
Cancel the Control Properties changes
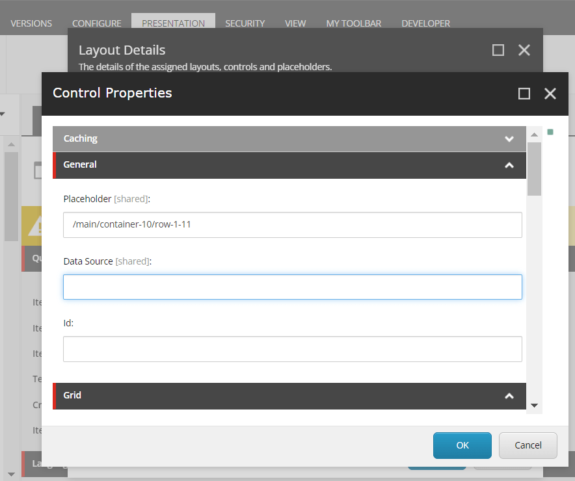click(528, 445)
